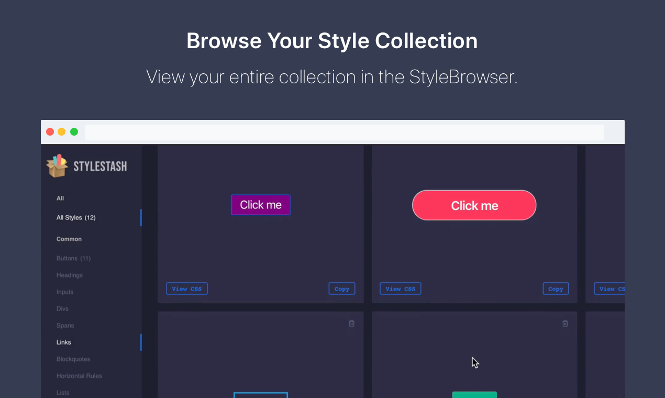View CSS of purple Click me button
This screenshot has height=398, width=665.
[187, 289]
